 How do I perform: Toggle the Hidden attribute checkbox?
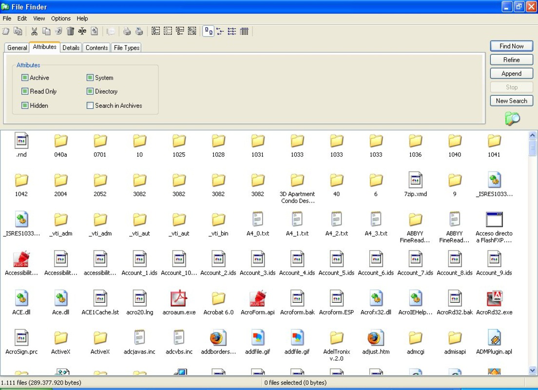point(25,105)
